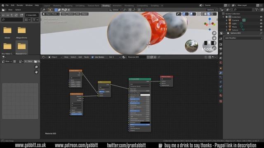
Task: Switch to the Shading workspace tab
Action: click(x=106, y=6)
